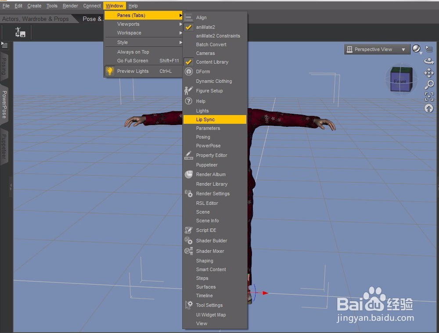Click the DForm pane icon

[189, 72]
